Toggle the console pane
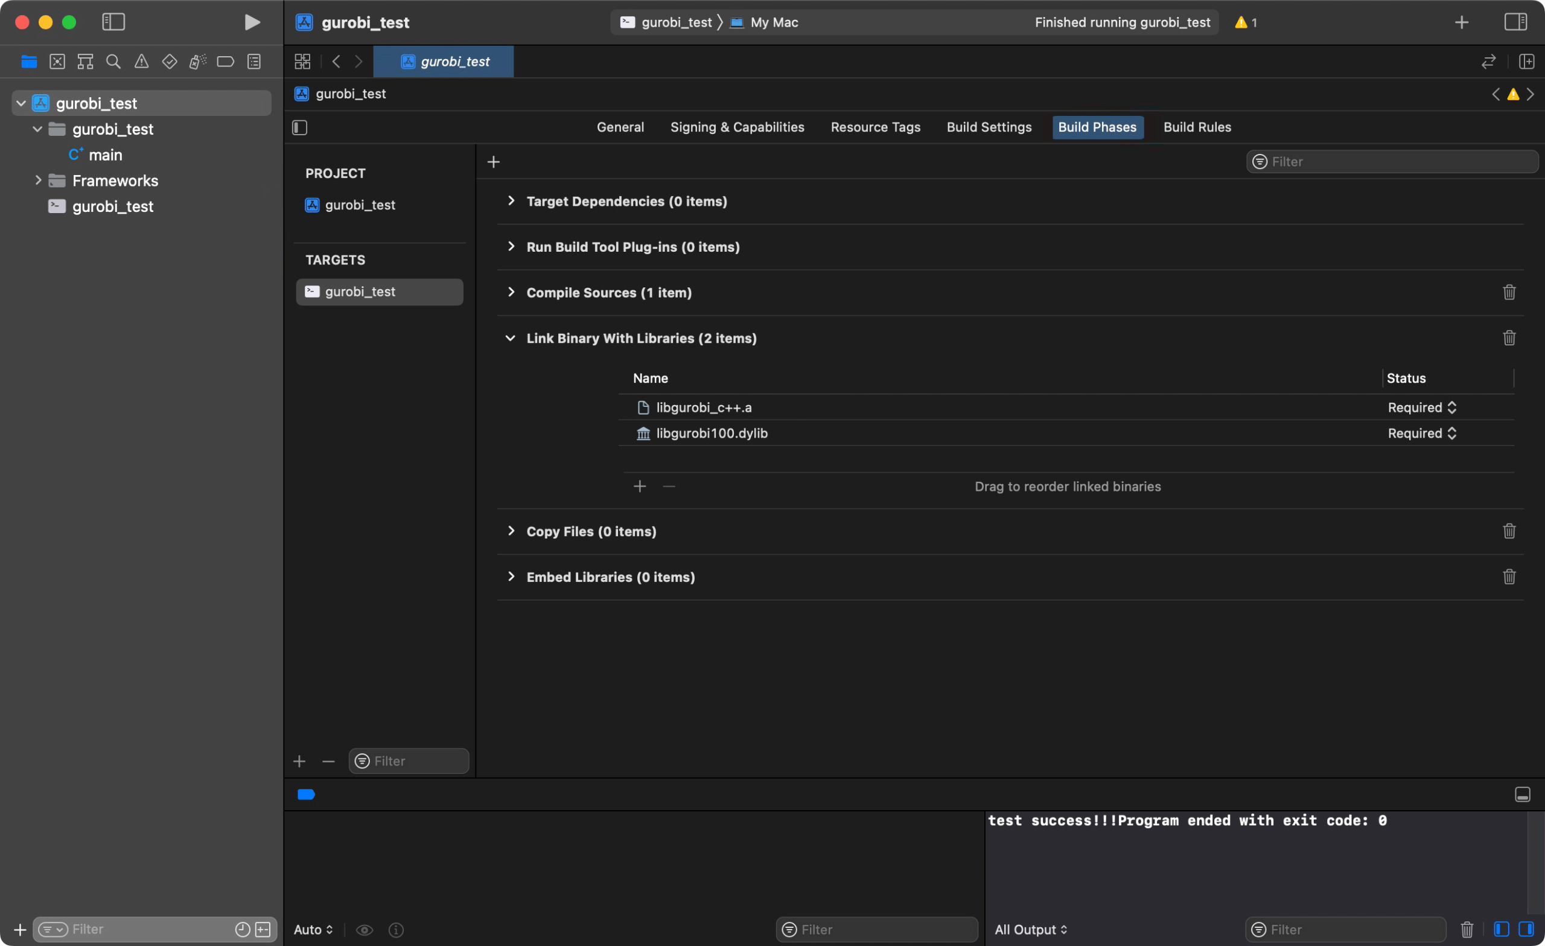This screenshot has height=946, width=1545. click(x=1526, y=929)
